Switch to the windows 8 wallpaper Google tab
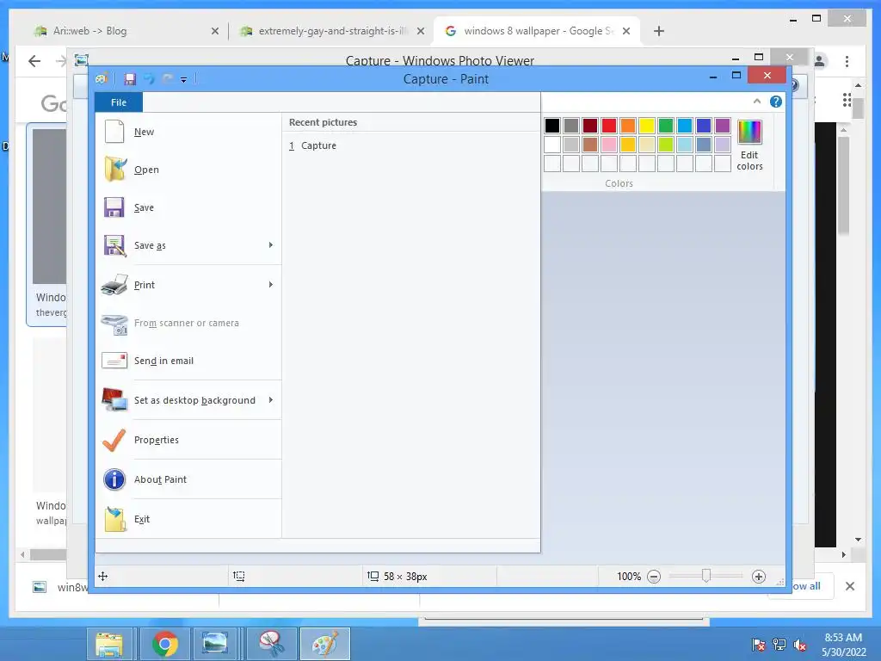 pyautogui.click(x=538, y=31)
